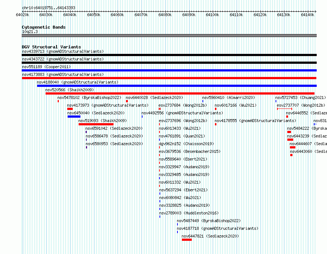327x254 pixels.
Task: Select dgv962n152 (Chaisson2019) label
Action: coord(186,144)
